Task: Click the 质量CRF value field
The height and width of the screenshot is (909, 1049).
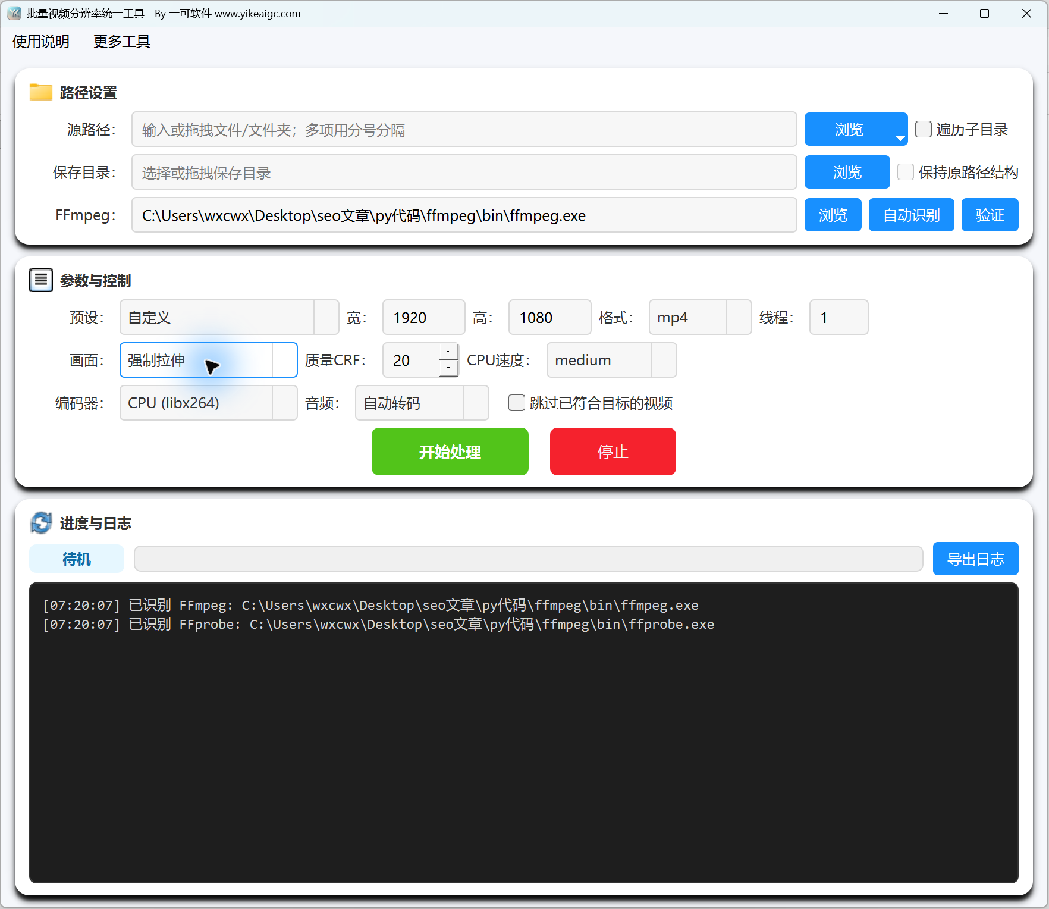Action: (411, 360)
